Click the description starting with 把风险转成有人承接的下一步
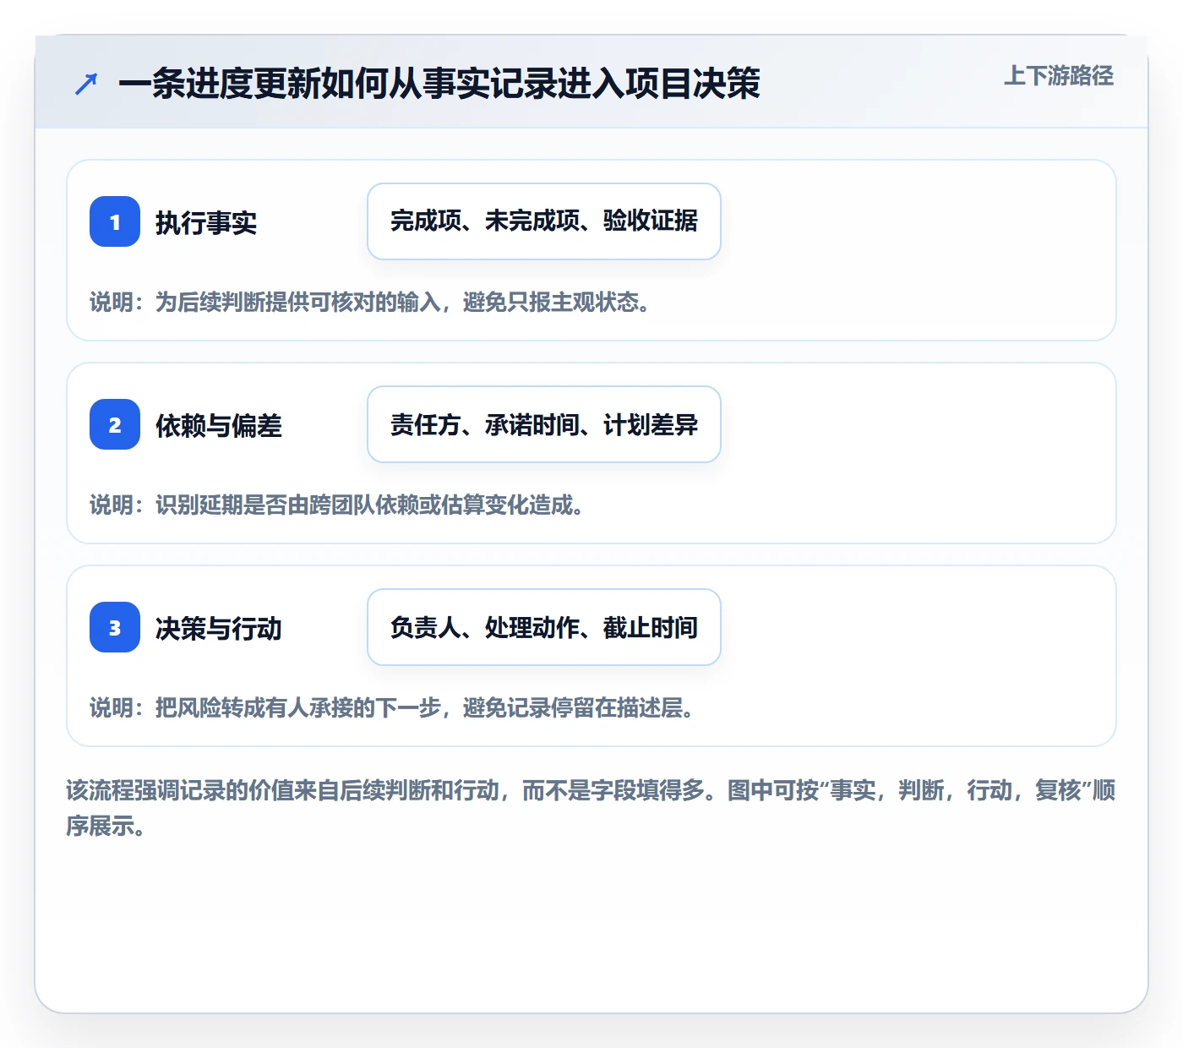This screenshot has height=1048, width=1183. pyautogui.click(x=392, y=708)
